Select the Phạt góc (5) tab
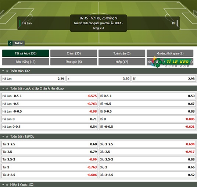Viewport: 197px width, 187px height. tap(74, 62)
